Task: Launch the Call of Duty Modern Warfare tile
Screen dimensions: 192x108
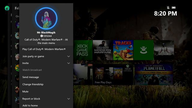Action: point(103,50)
